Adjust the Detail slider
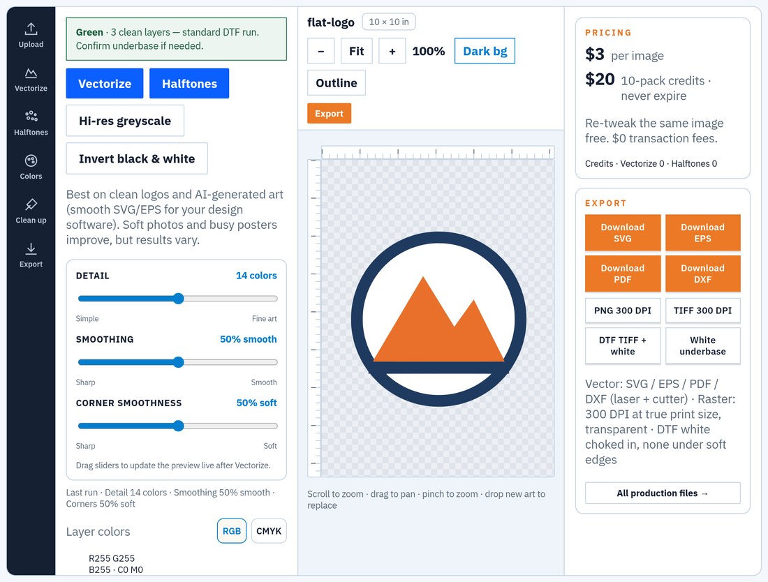The width and height of the screenshot is (768, 582). 178,299
